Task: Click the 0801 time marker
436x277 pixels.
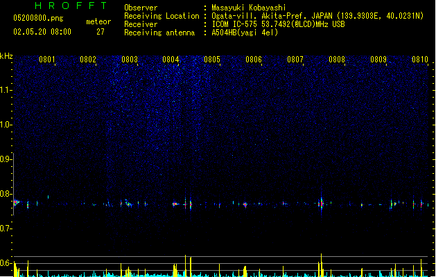Action: click(46, 60)
